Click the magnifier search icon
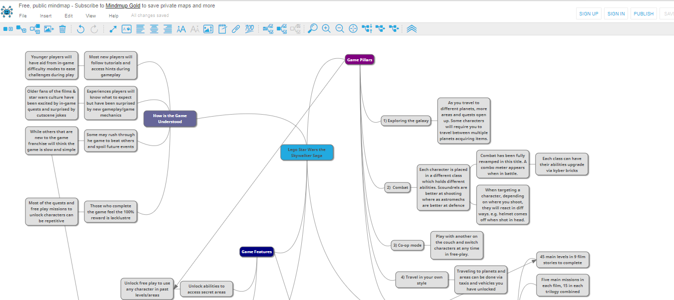Screen dimensions: 674x300 313,29
